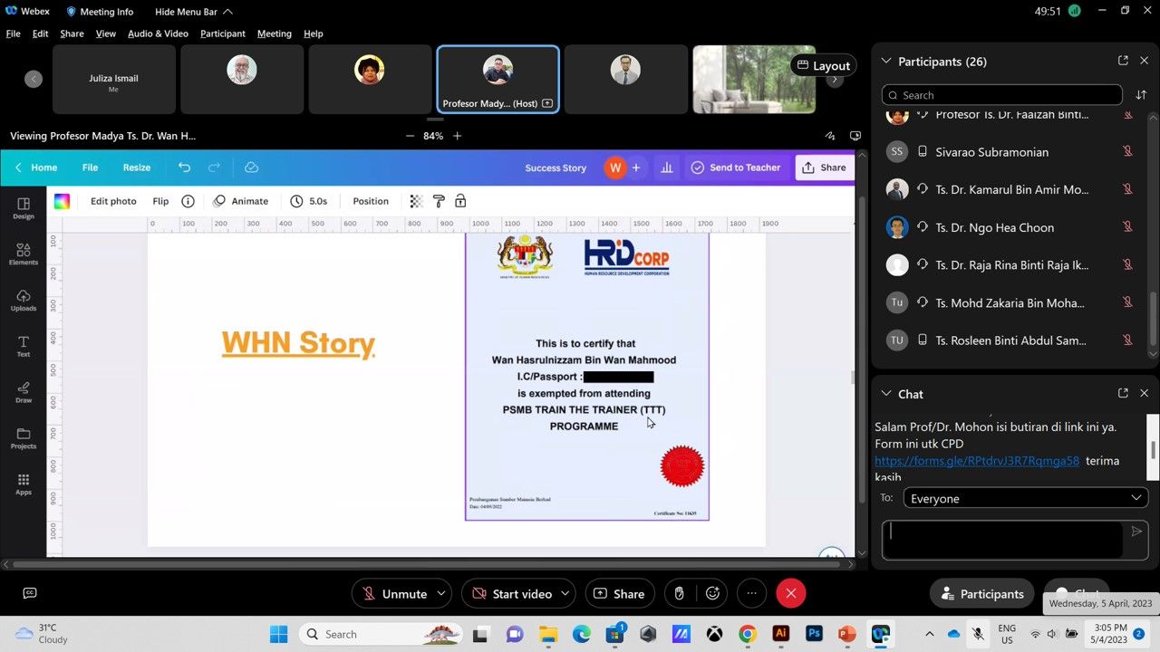Click the red leave meeting button
1160x652 pixels.
[x=790, y=594]
